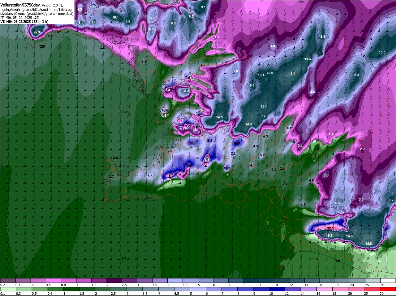Click the 15.9 value in the top-left corner
Viewport: 396px width, 296px height.
coord(37,32)
